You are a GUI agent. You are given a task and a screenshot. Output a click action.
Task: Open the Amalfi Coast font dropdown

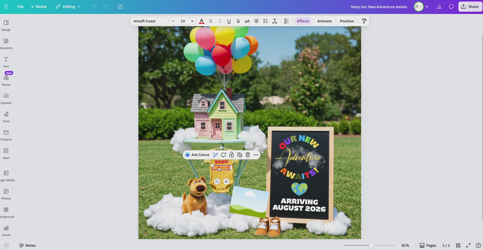point(149,21)
